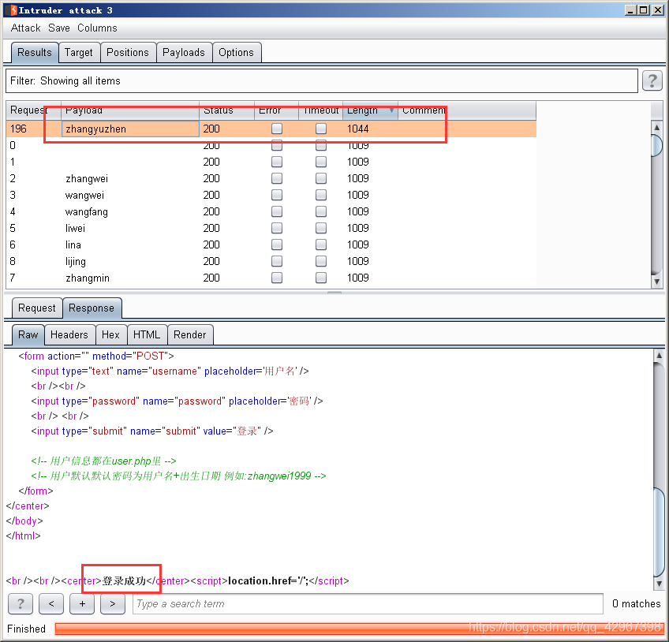Switch to the Request tab
This screenshot has height=642, width=669.
point(37,308)
